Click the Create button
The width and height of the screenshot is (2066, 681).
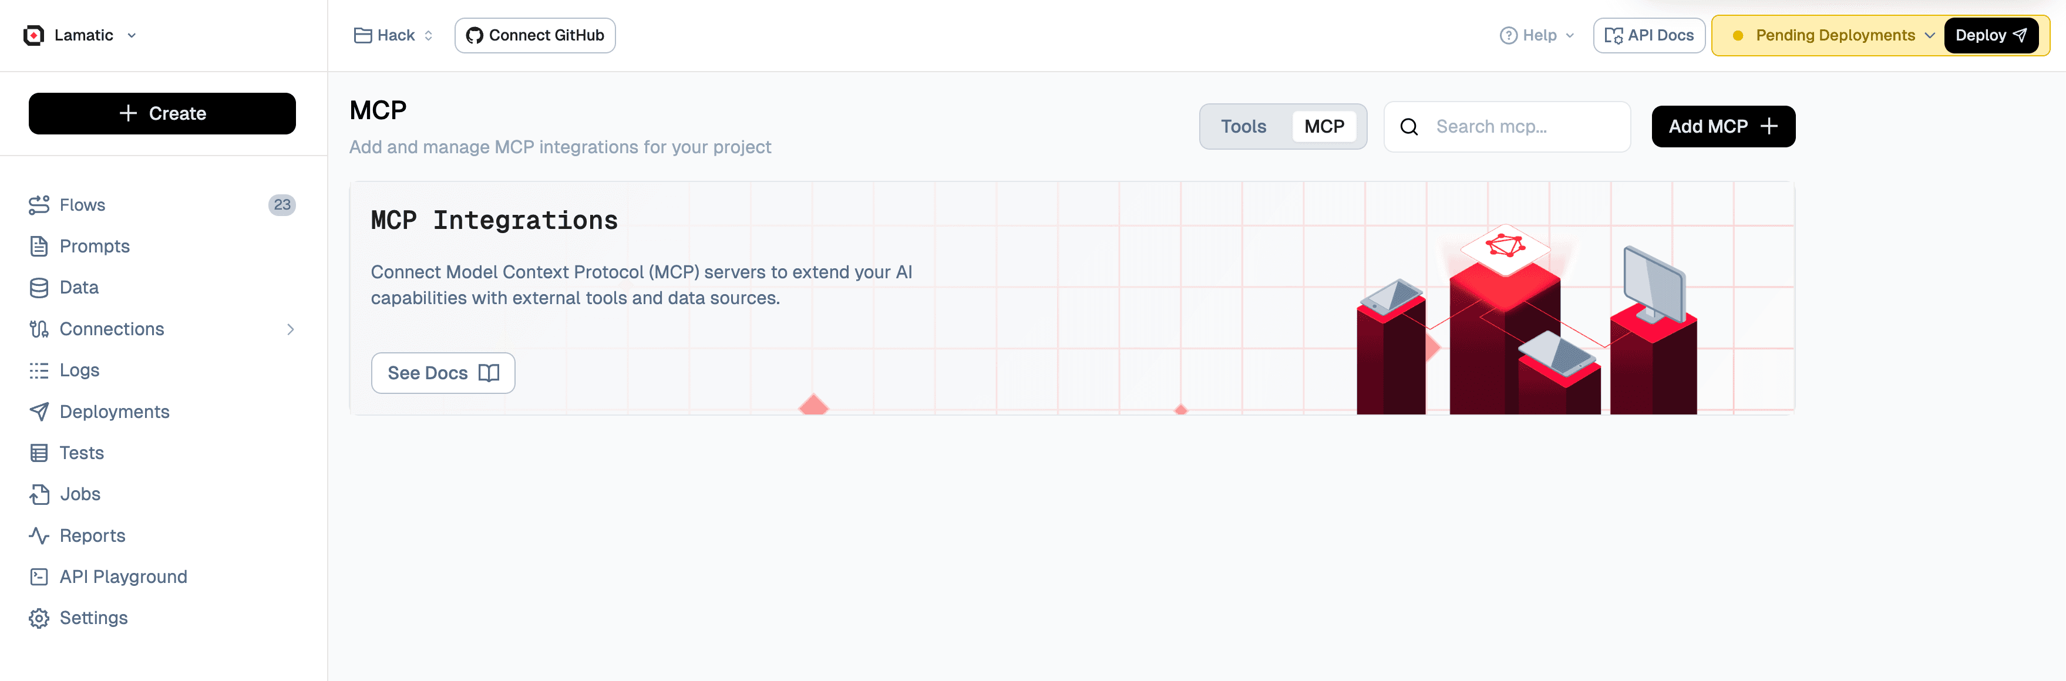click(162, 113)
